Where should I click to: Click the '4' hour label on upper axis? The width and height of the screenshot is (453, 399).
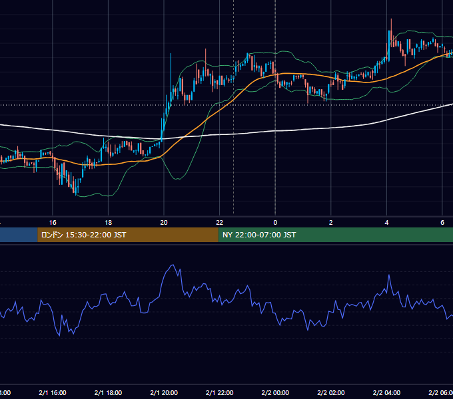[x=386, y=223]
